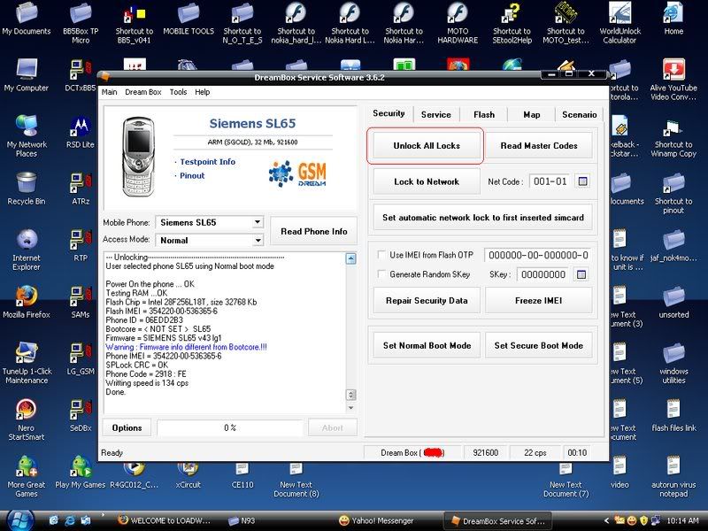Open the MOTO HARDWARE desktop icon

pos(458,23)
